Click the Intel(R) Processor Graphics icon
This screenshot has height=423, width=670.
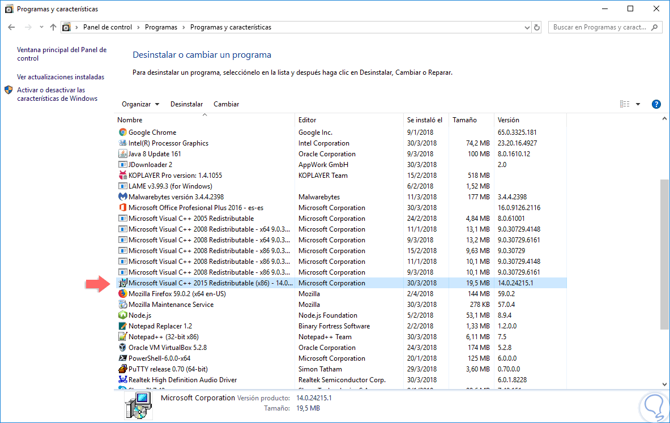coord(123,143)
